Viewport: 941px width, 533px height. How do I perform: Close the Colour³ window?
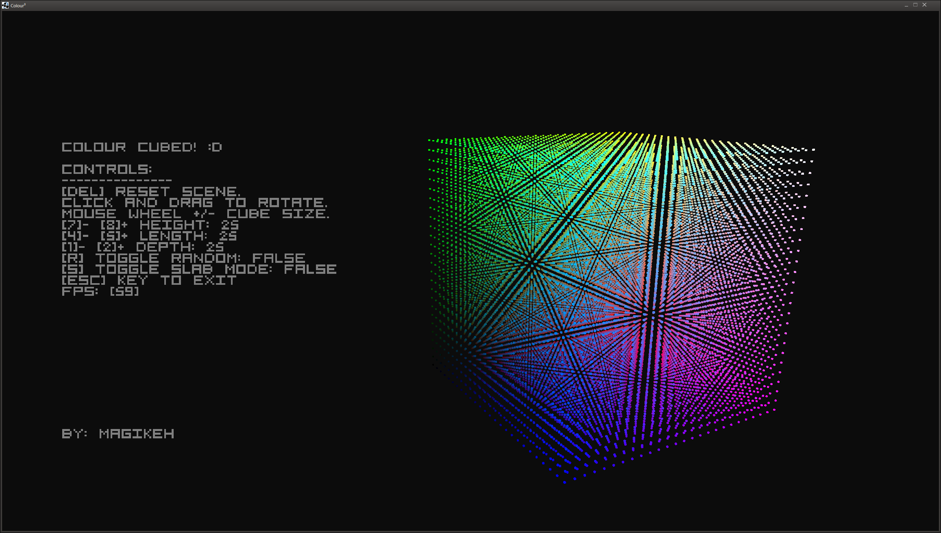click(x=924, y=5)
